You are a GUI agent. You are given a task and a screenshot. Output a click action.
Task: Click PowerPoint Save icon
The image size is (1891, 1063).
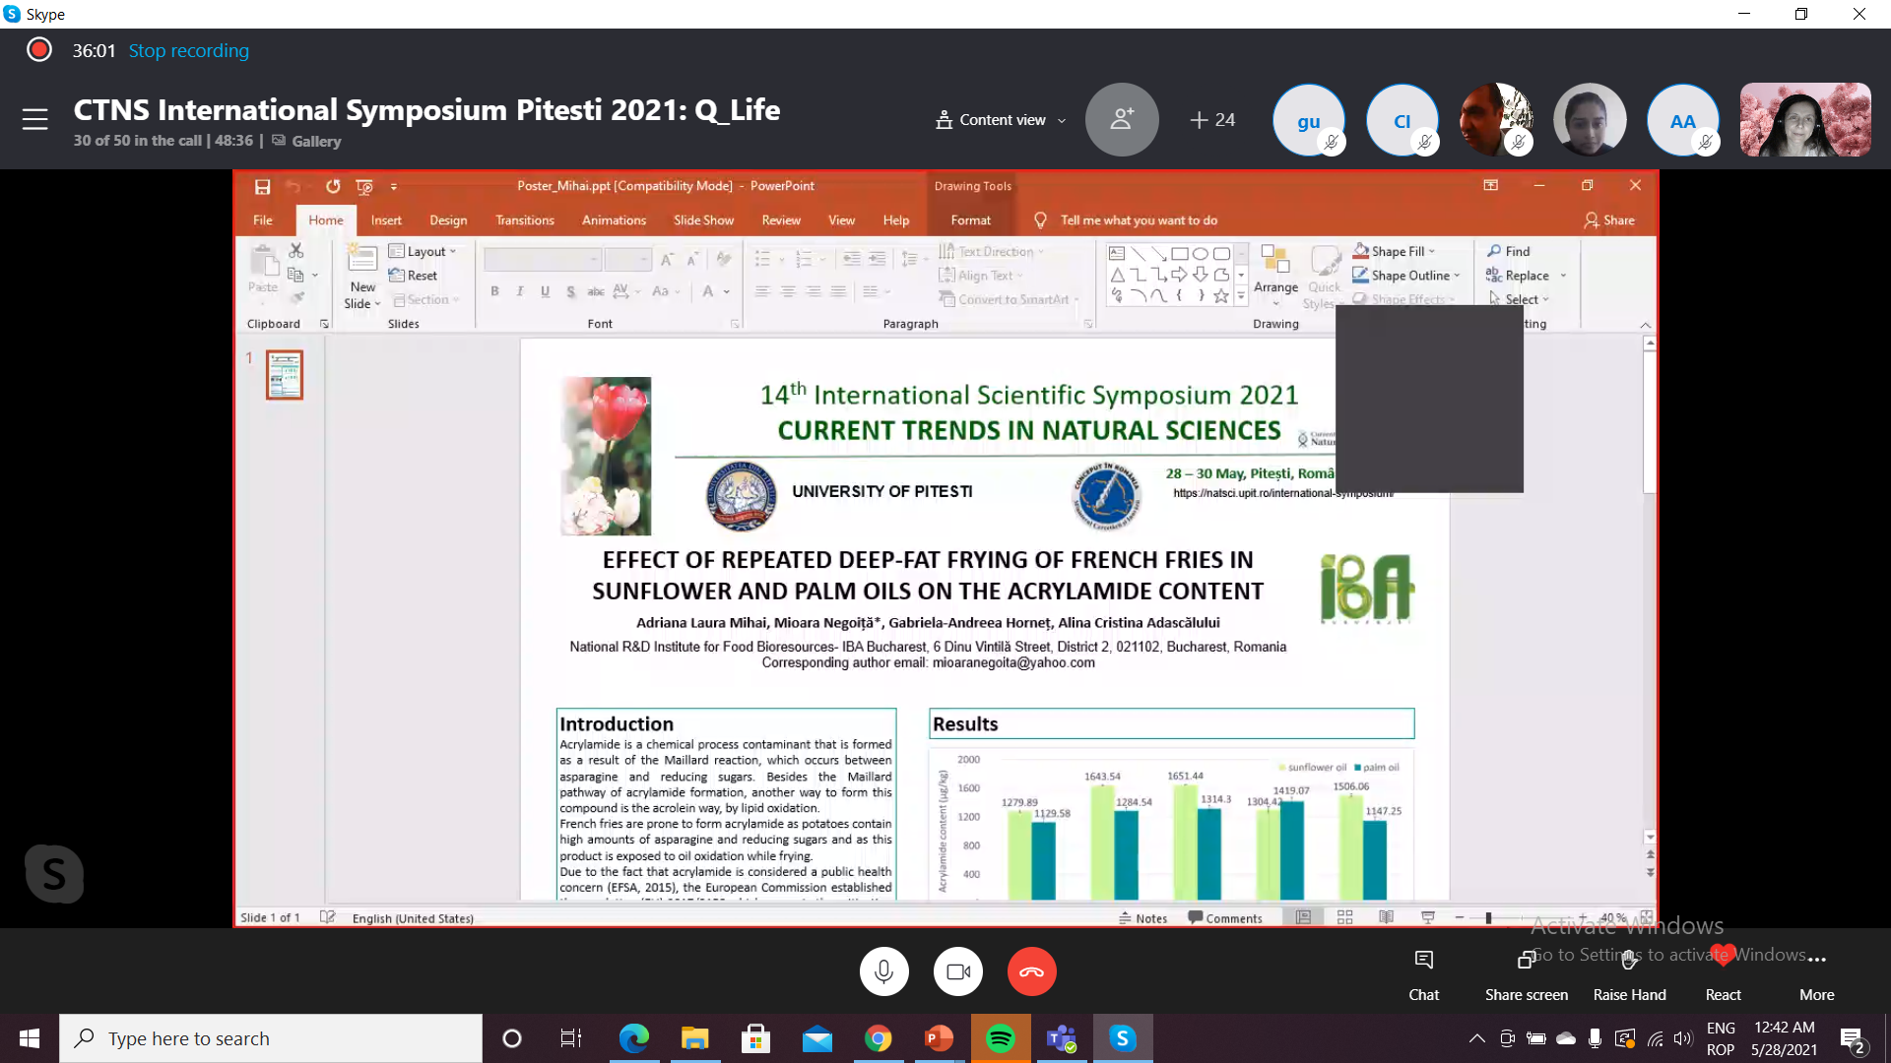click(x=262, y=186)
